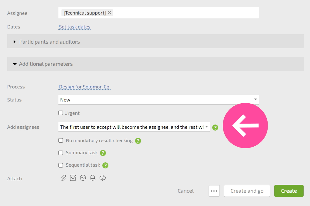Click the Assignee input field
This screenshot has width=310, height=206.
(x=159, y=13)
